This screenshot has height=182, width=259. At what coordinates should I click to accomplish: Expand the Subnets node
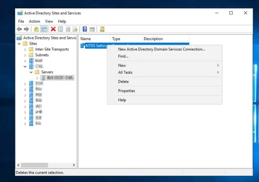(x=25, y=55)
